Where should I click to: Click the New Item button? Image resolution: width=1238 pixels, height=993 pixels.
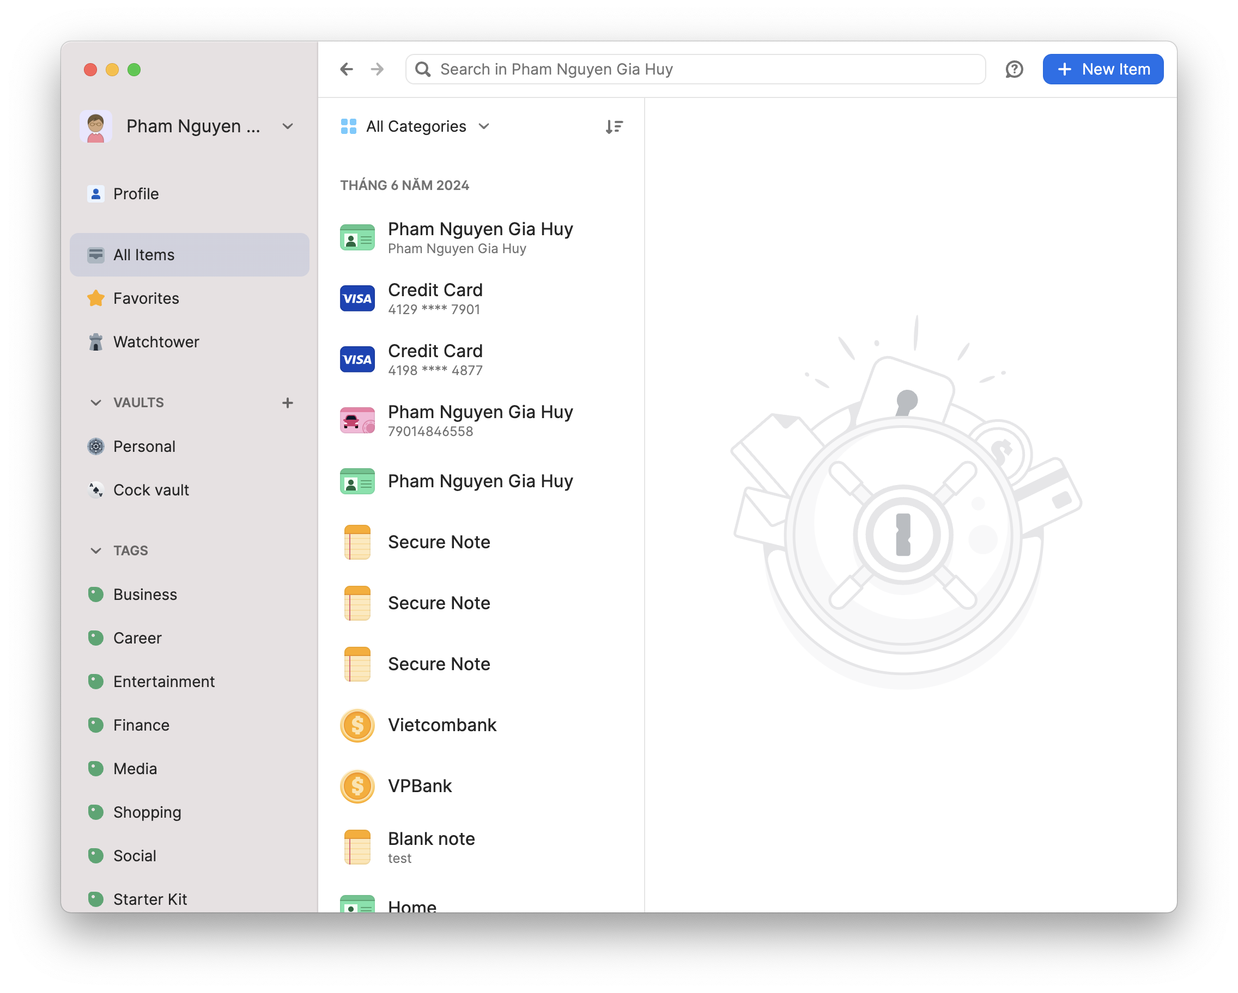pos(1103,69)
